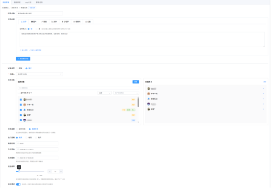The width and height of the screenshot is (271, 188).
Task: Click the customer search input field
Action: point(78,88)
